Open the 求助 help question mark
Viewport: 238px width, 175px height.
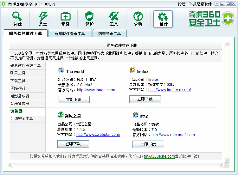[x=138, y=19]
